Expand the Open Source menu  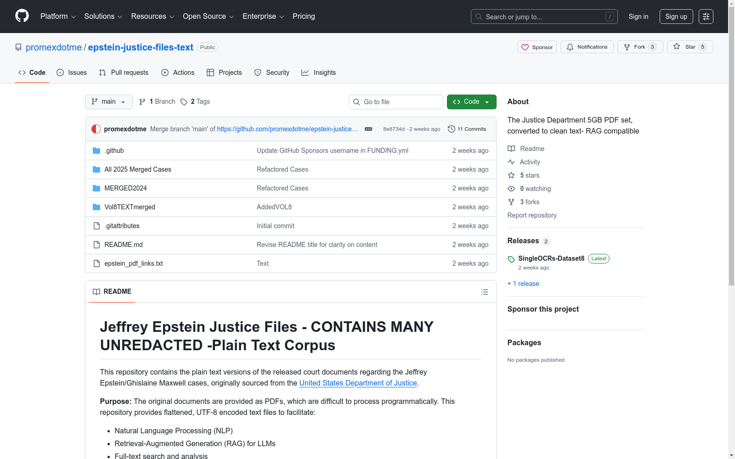tap(209, 17)
